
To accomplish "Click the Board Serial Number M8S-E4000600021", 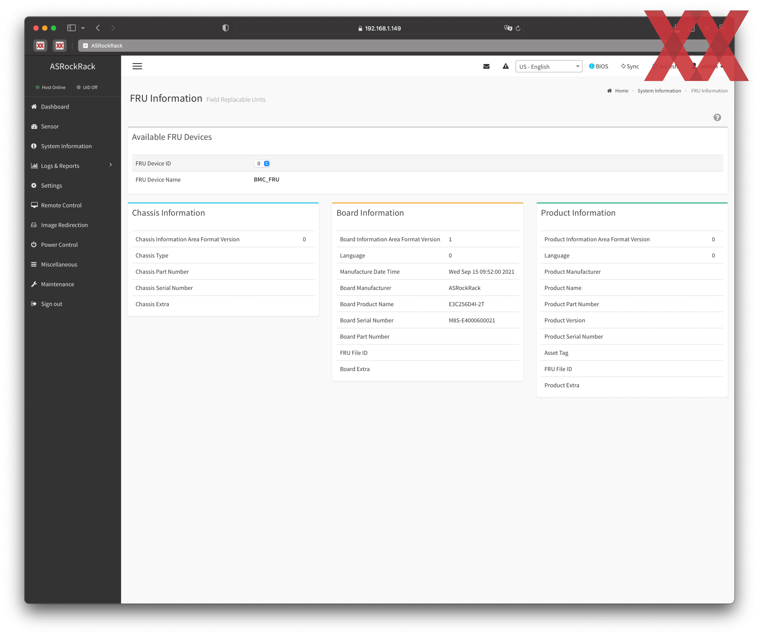I will click(472, 320).
